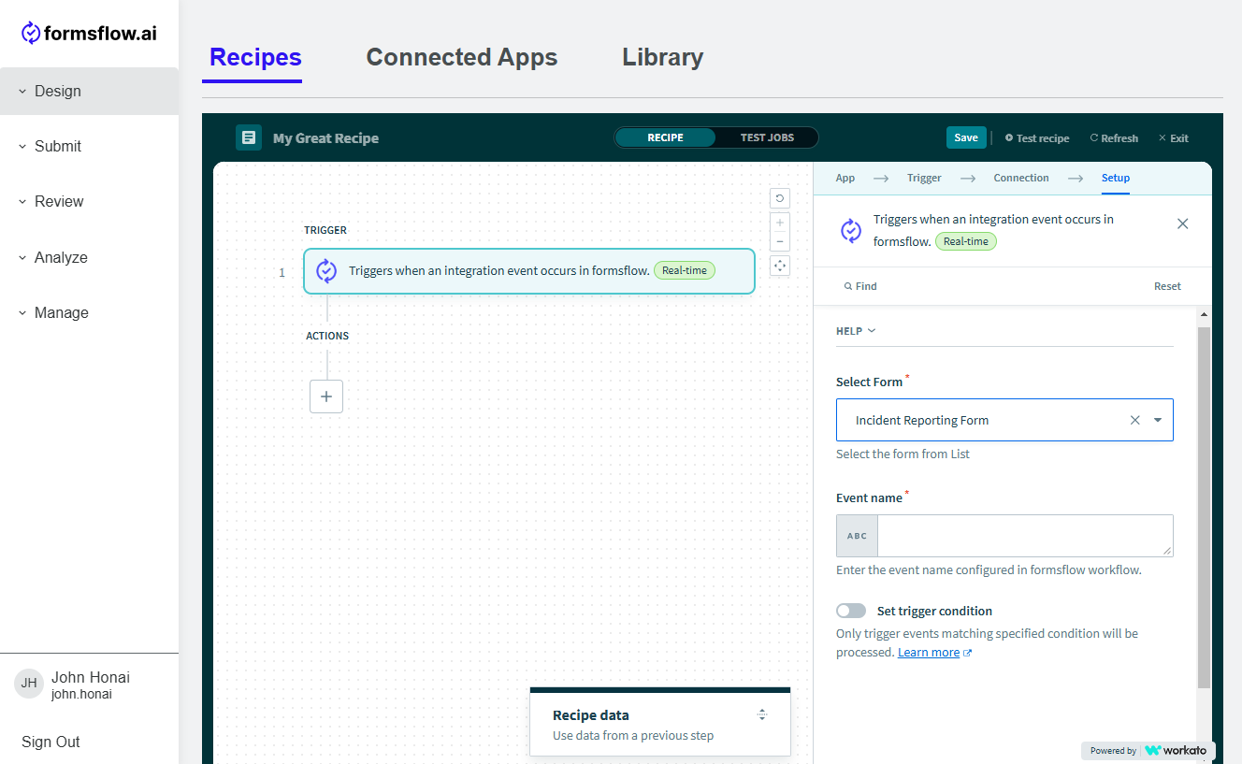Select the Setup step tab
This screenshot has width=1242, height=764.
pos(1116,178)
